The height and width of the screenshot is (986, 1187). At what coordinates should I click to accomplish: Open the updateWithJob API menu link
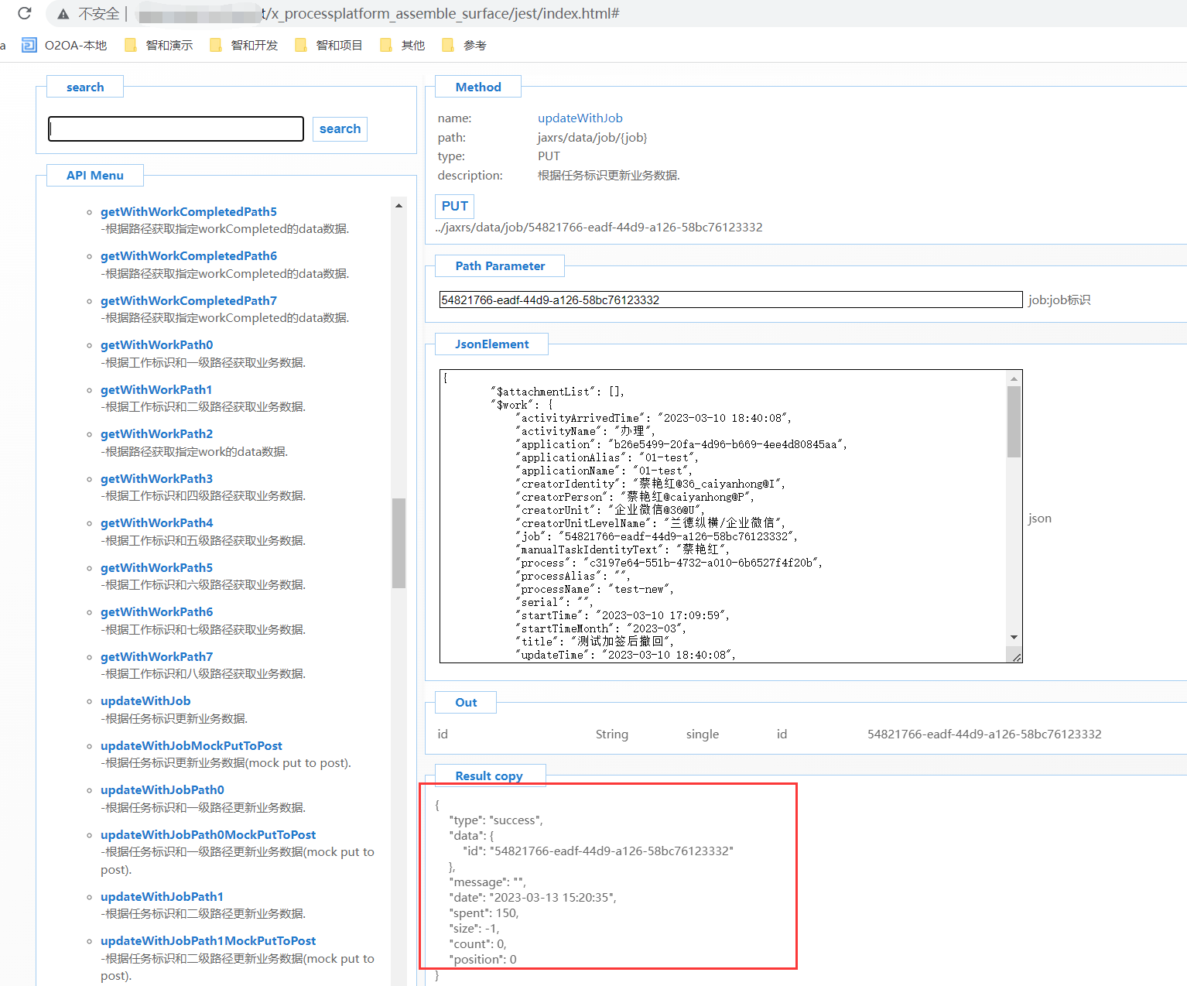point(145,700)
